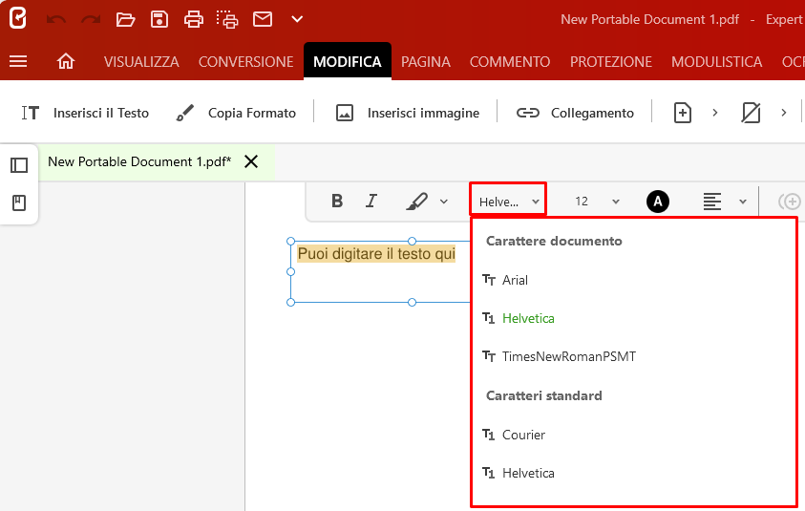Toggle bold formatting
Screen dimensions: 805x511
click(x=337, y=201)
